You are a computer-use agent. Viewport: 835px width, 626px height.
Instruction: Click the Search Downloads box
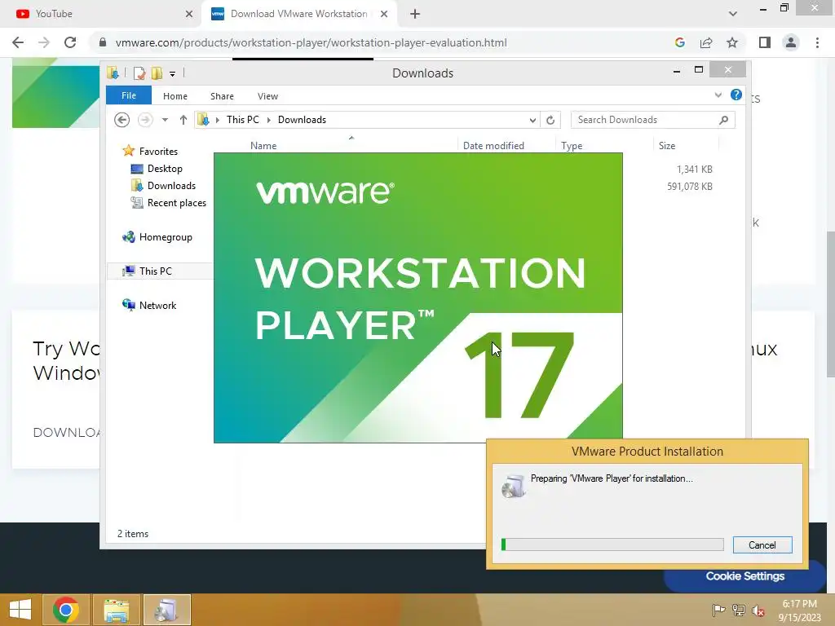click(644, 120)
